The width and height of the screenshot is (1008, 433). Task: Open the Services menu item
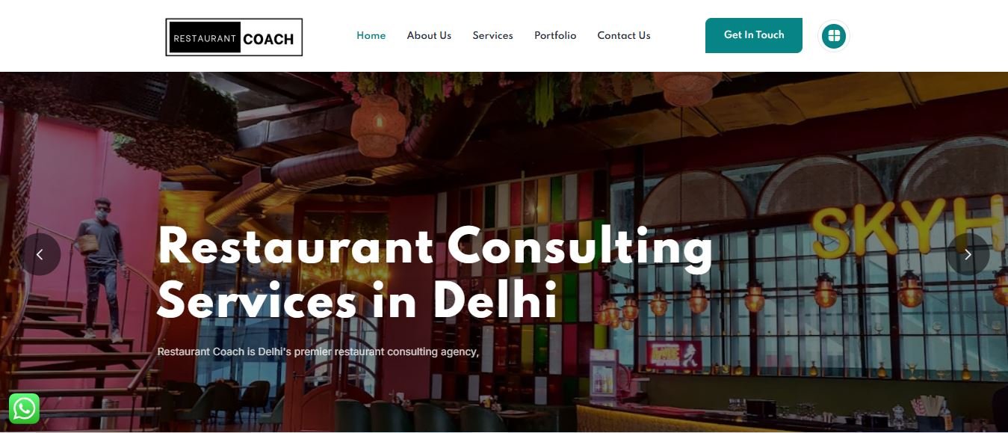[492, 35]
